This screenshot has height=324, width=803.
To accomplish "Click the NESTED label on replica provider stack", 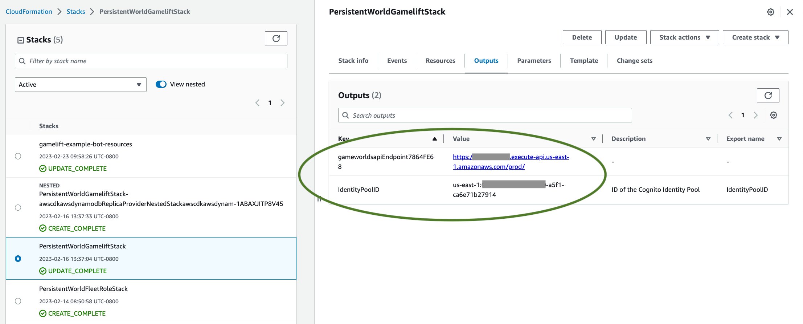I will pos(49,185).
